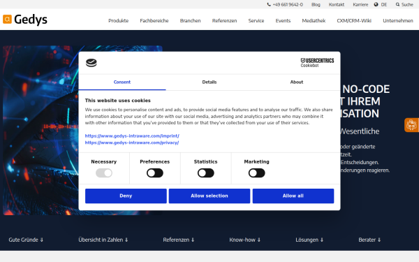Image resolution: width=419 pixels, height=262 pixels.
Task: Click the Karriere link
Action: (x=360, y=5)
